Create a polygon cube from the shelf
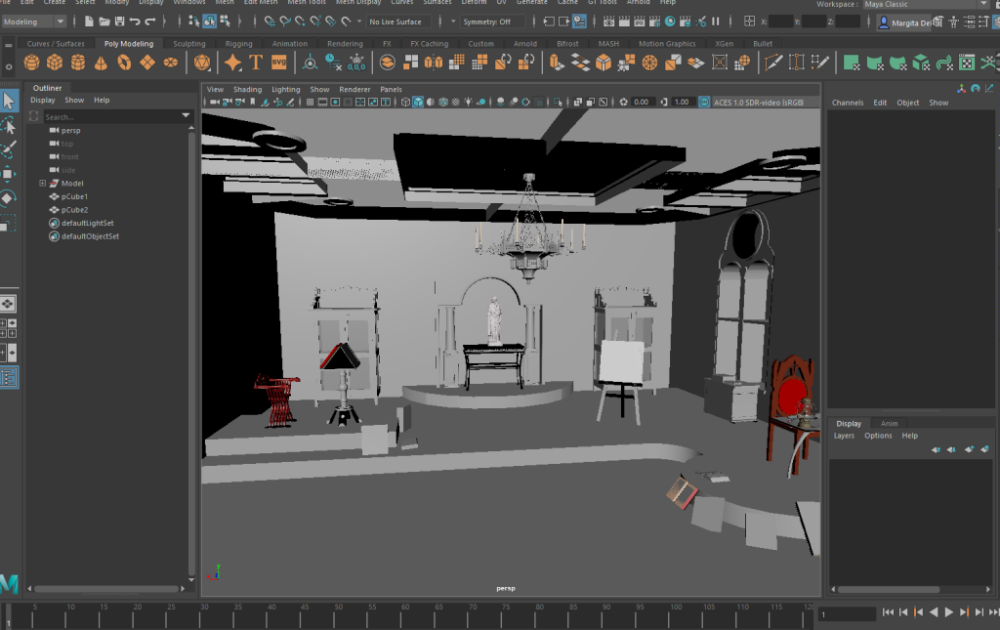The width and height of the screenshot is (1000, 630). pyautogui.click(x=55, y=63)
